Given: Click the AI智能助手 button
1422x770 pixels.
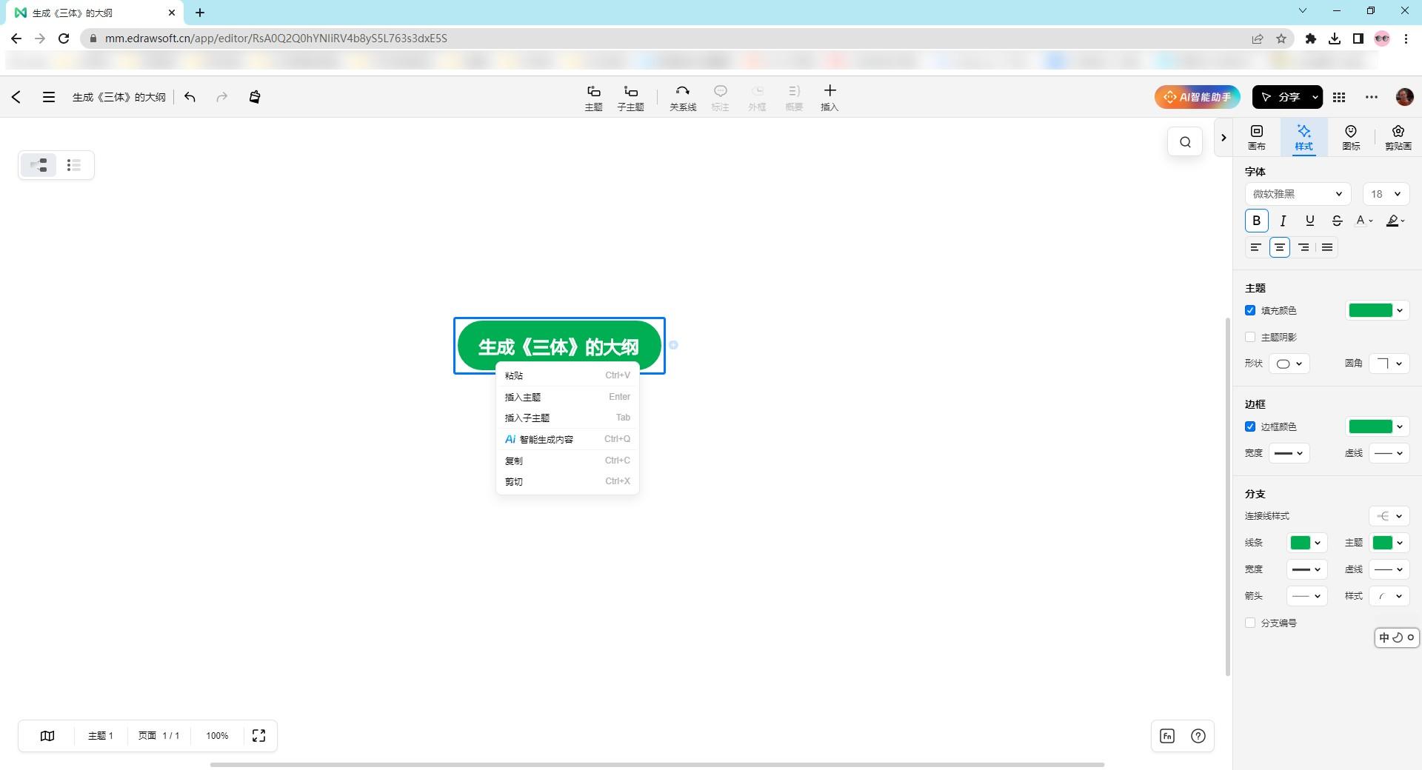Looking at the screenshot, I should pos(1197,97).
